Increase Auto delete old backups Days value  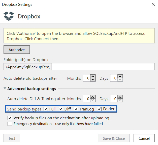click(120, 76)
